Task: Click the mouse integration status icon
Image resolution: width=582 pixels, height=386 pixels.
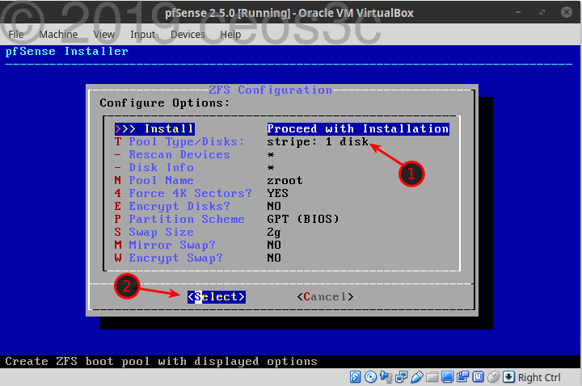Action: pos(493,377)
